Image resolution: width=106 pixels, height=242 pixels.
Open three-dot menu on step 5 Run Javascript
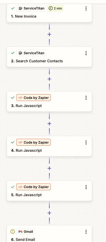pos(86,187)
